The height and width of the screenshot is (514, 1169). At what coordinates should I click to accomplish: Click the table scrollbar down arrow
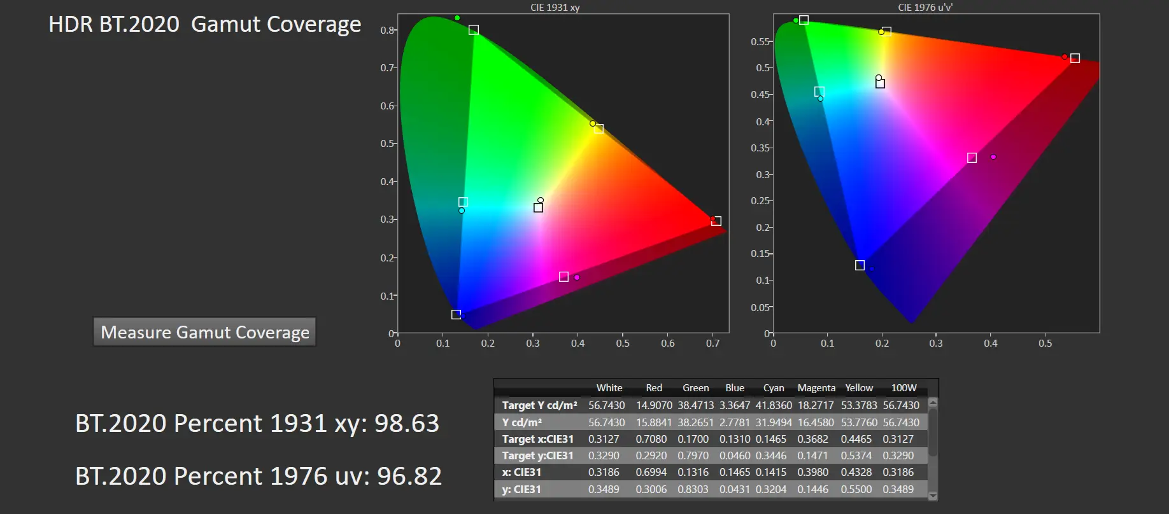[933, 496]
